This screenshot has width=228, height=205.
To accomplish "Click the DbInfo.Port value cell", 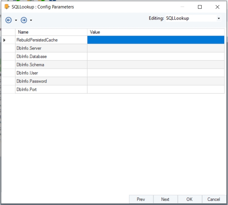I will point(156,89).
